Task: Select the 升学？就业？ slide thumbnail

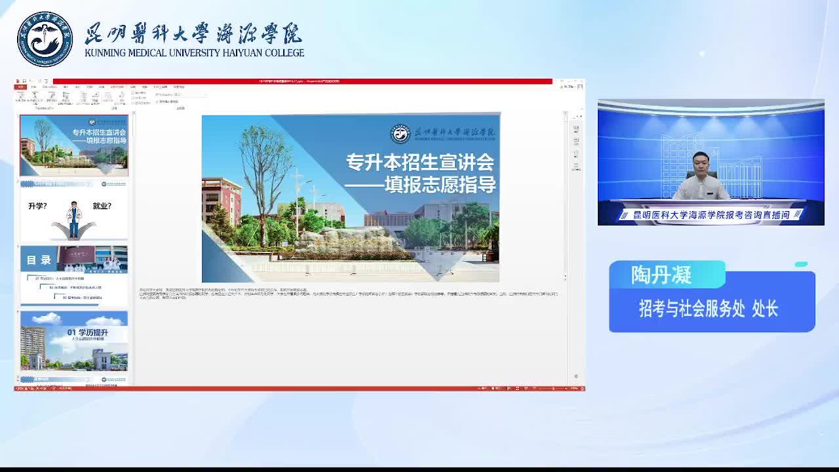Action: click(x=74, y=210)
